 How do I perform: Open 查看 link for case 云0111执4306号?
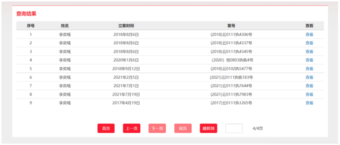coord(309,35)
